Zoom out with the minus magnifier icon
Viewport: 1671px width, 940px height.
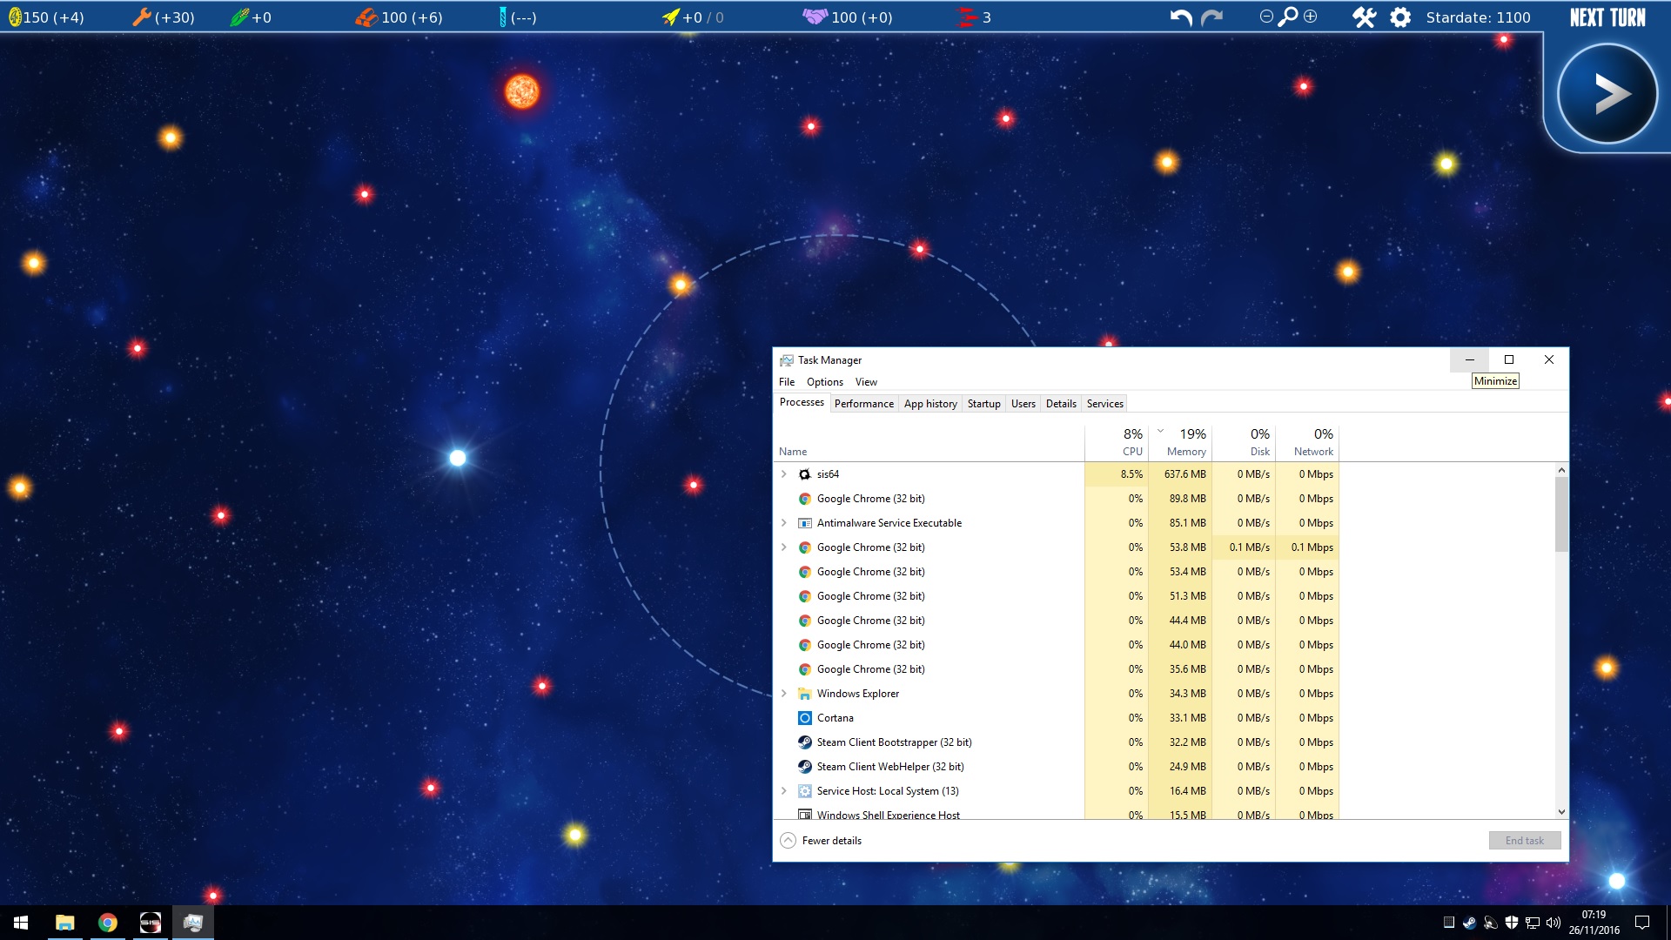[1266, 17]
